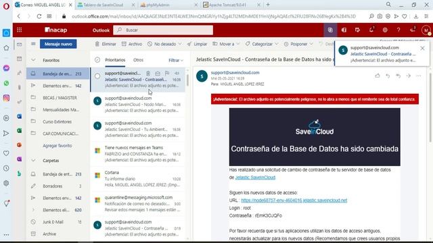
Task: Open Borradores folder
Action: pyautogui.click(x=58, y=186)
